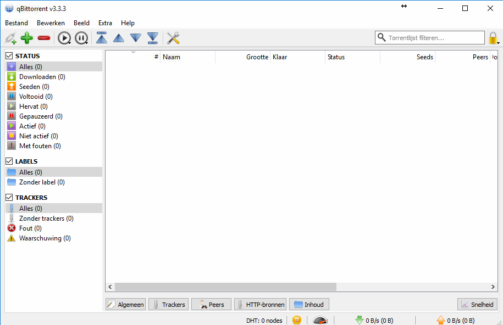The image size is (503, 325).
Task: Select the Niet actief (0) filter
Action: (x=54, y=136)
